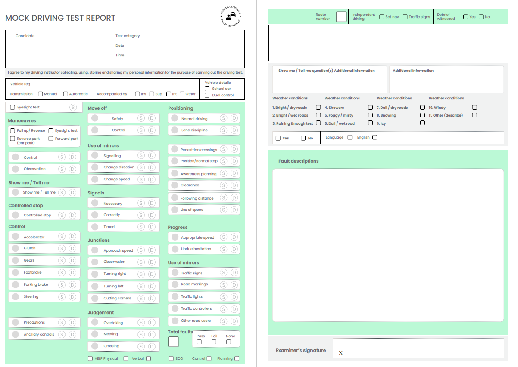
Task: Check the Pass box under Total faults
Action: [x=199, y=342]
